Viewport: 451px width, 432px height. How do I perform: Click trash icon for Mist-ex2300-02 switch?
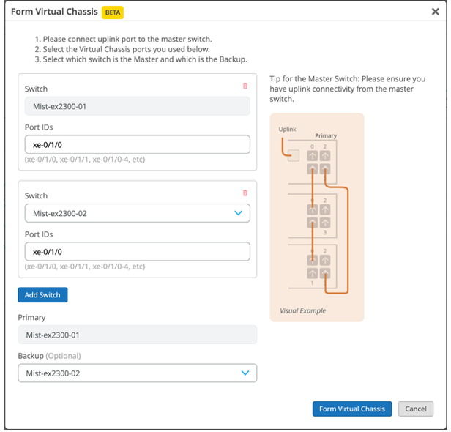pyautogui.click(x=245, y=193)
